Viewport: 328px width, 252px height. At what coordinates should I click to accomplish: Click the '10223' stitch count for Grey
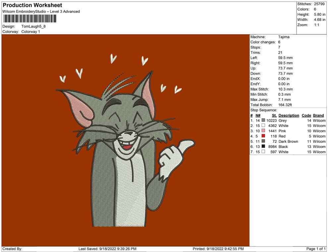pyautogui.click(x=271, y=120)
